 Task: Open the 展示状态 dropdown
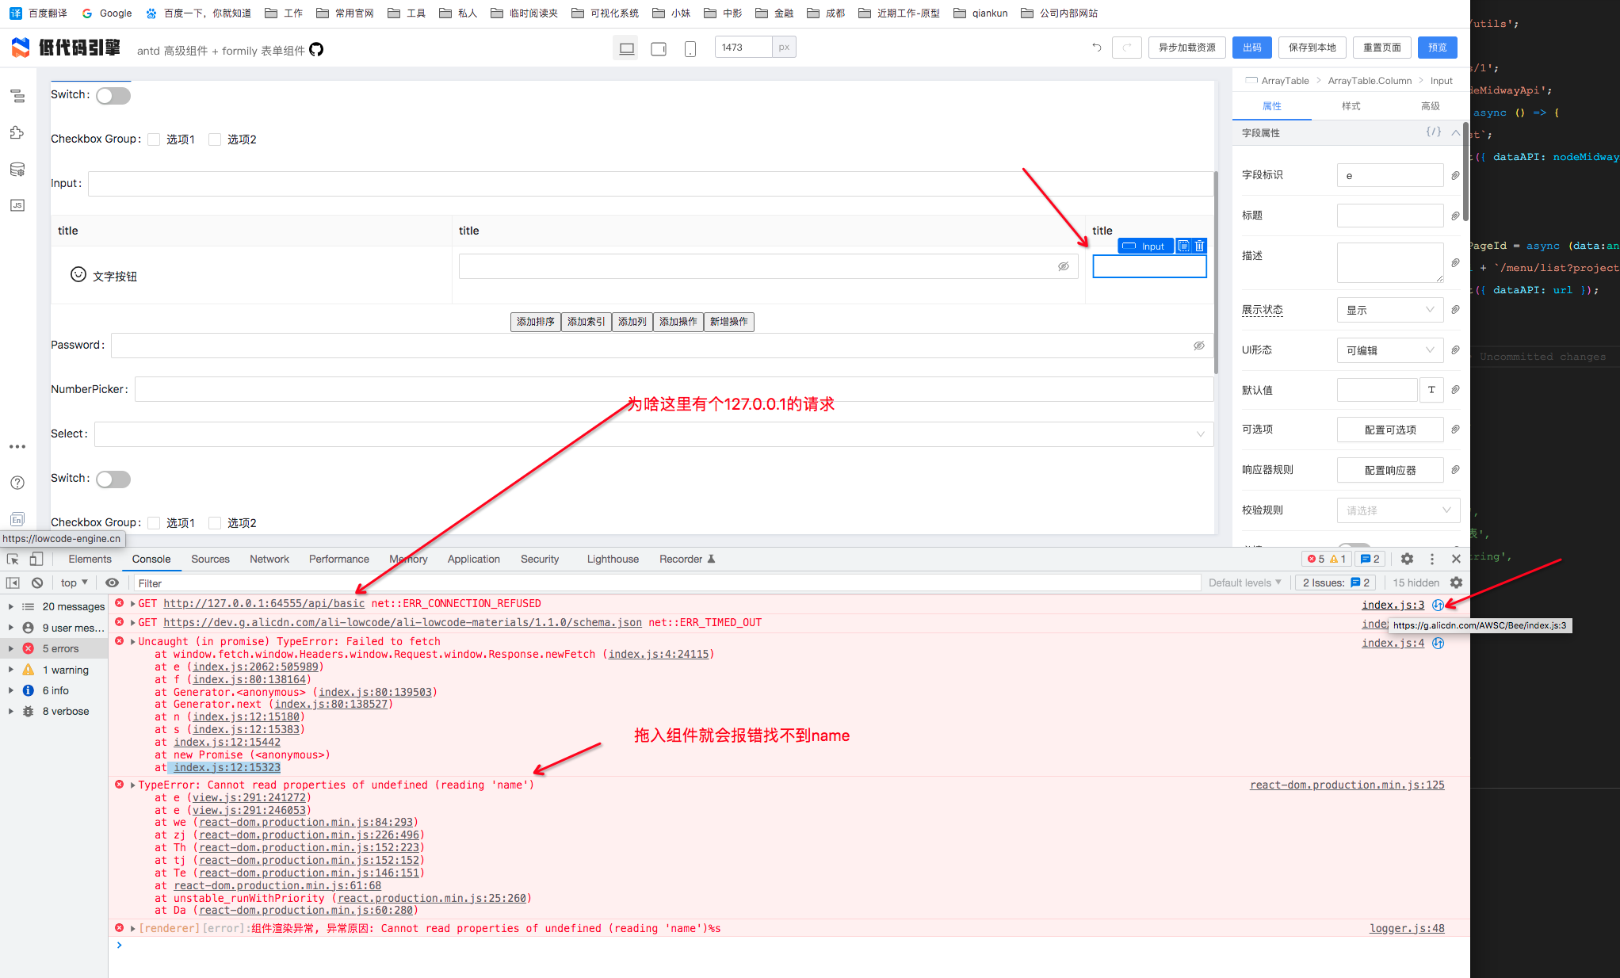[x=1389, y=310]
